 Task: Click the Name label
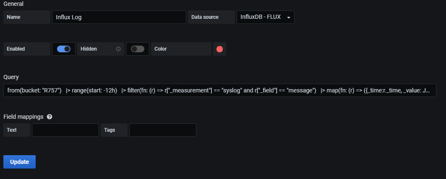click(x=13, y=17)
